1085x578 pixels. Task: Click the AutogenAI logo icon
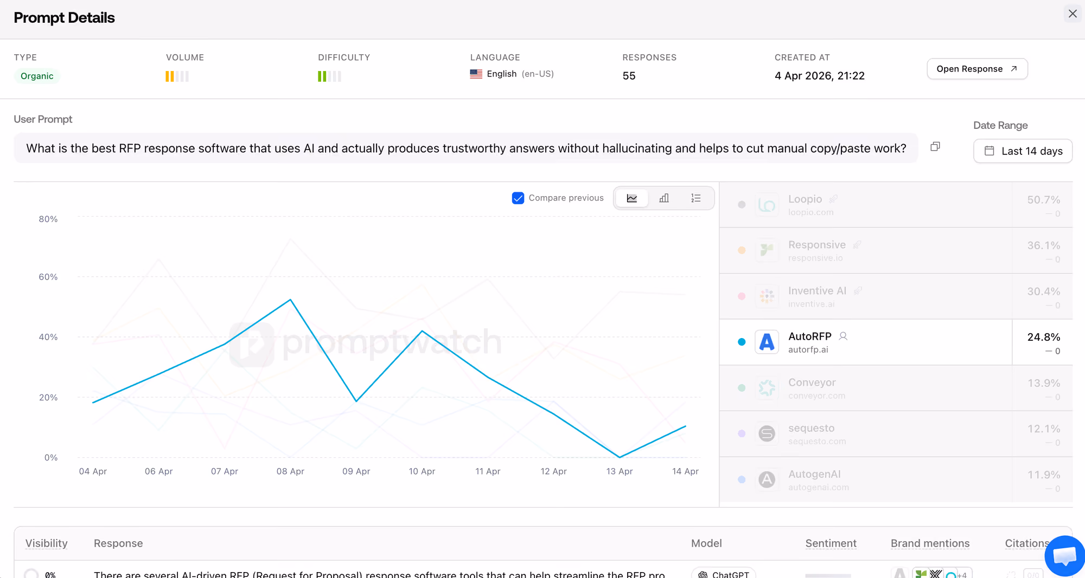767,480
